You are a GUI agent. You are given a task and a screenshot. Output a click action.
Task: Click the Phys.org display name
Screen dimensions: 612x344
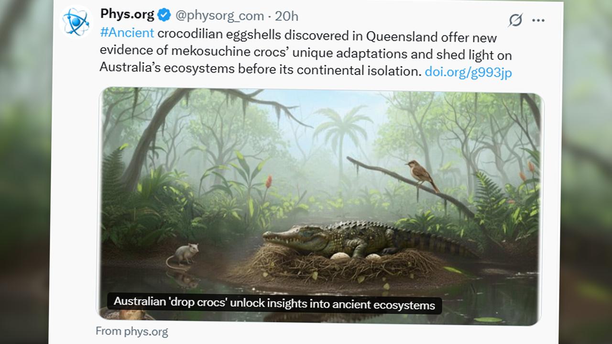click(127, 15)
